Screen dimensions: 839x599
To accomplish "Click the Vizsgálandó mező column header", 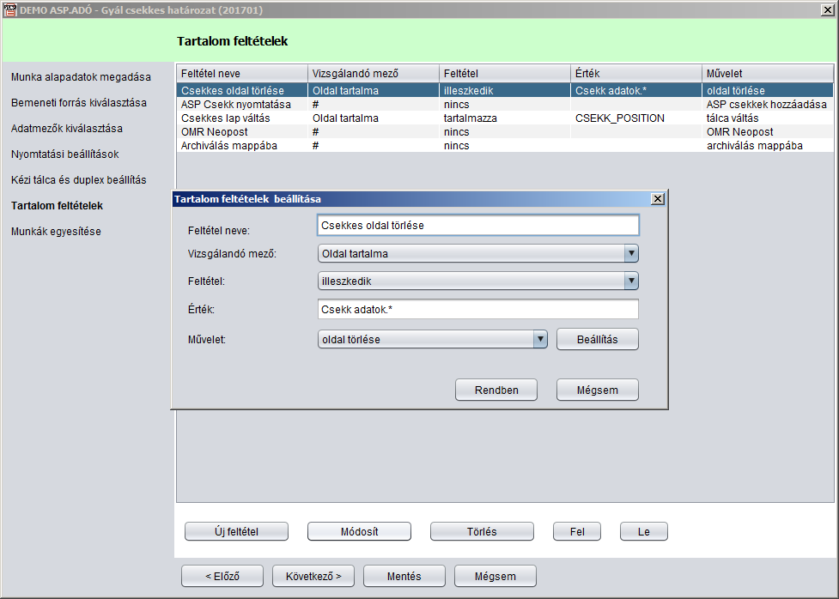I will click(x=374, y=73).
